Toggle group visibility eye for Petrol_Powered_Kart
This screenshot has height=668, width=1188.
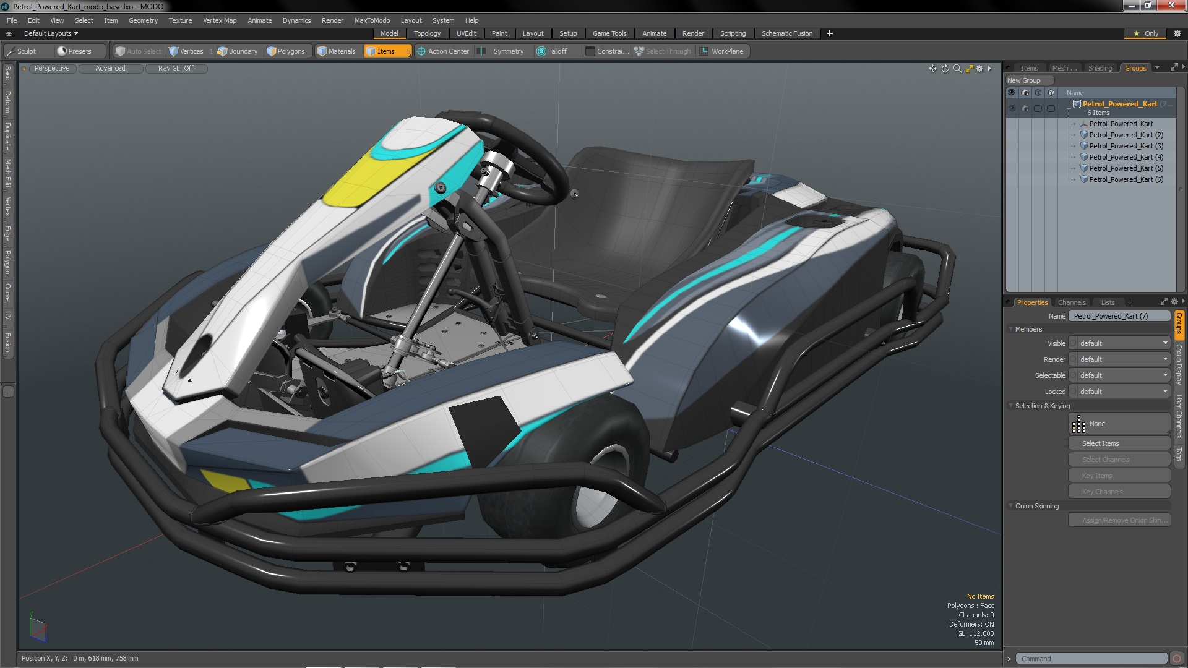coord(1012,108)
